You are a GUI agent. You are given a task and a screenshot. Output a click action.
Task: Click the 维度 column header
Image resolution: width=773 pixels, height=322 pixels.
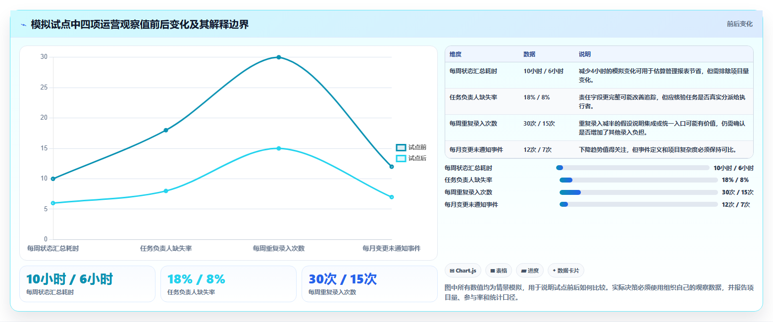pyautogui.click(x=456, y=54)
